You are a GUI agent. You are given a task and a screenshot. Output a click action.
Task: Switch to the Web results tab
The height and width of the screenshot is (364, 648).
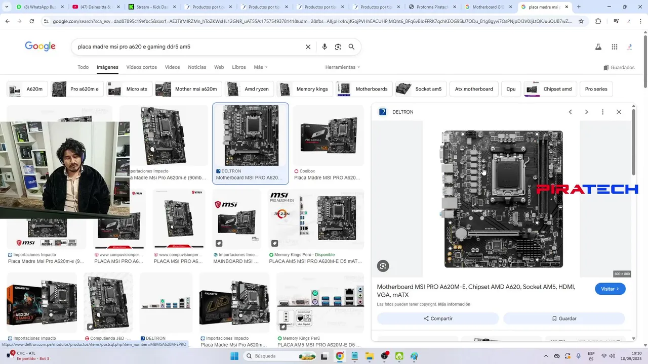pos(219,67)
